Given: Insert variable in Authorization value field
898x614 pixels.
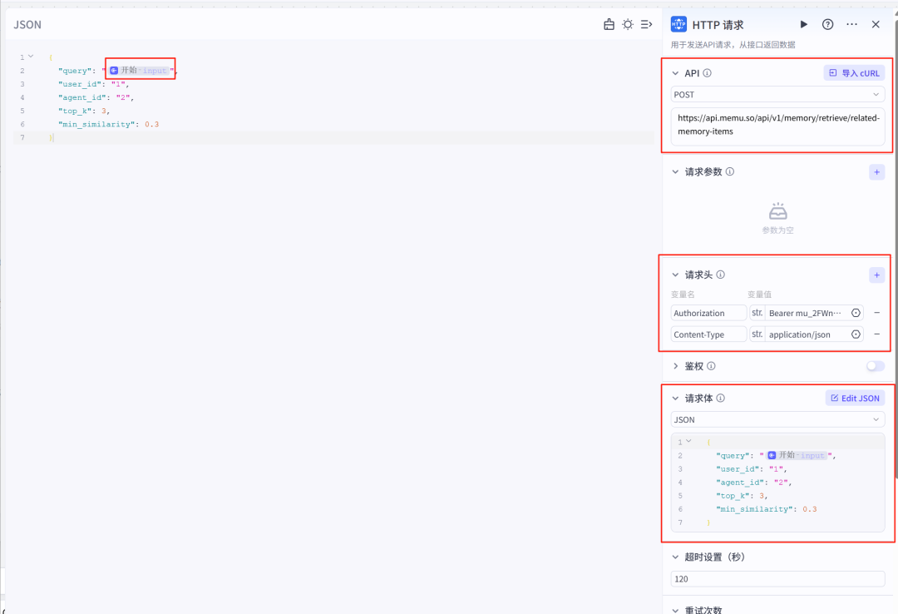Looking at the screenshot, I should 856,313.
